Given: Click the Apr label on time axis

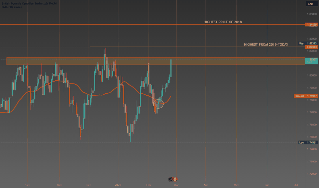Looking at the screenshot, I should [x=206, y=185].
